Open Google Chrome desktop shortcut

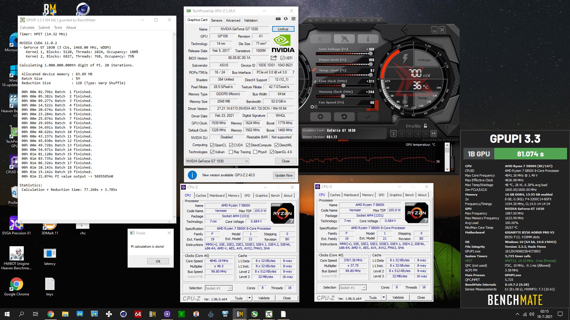click(17, 287)
